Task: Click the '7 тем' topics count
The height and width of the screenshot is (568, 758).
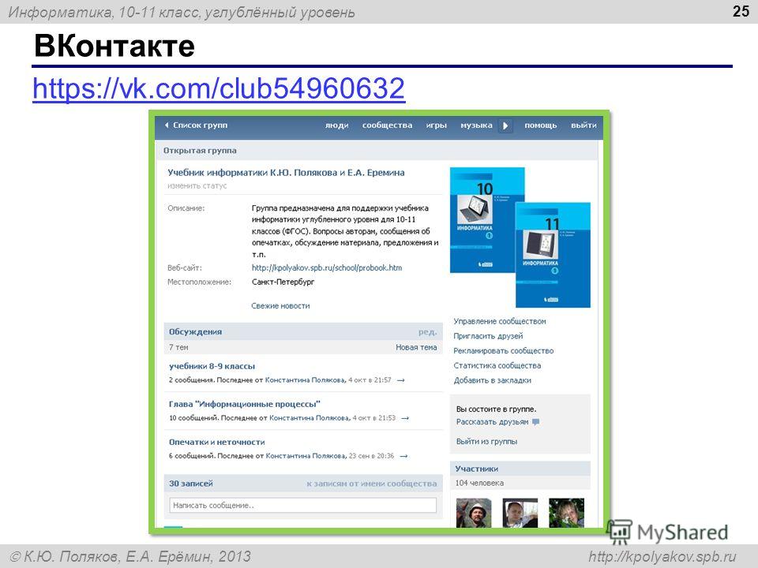Action: (178, 347)
